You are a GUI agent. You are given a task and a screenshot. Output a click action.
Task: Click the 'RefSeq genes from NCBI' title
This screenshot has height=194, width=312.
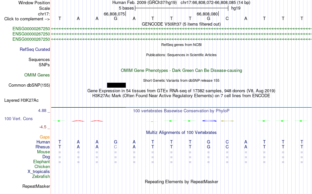coord(182,45)
